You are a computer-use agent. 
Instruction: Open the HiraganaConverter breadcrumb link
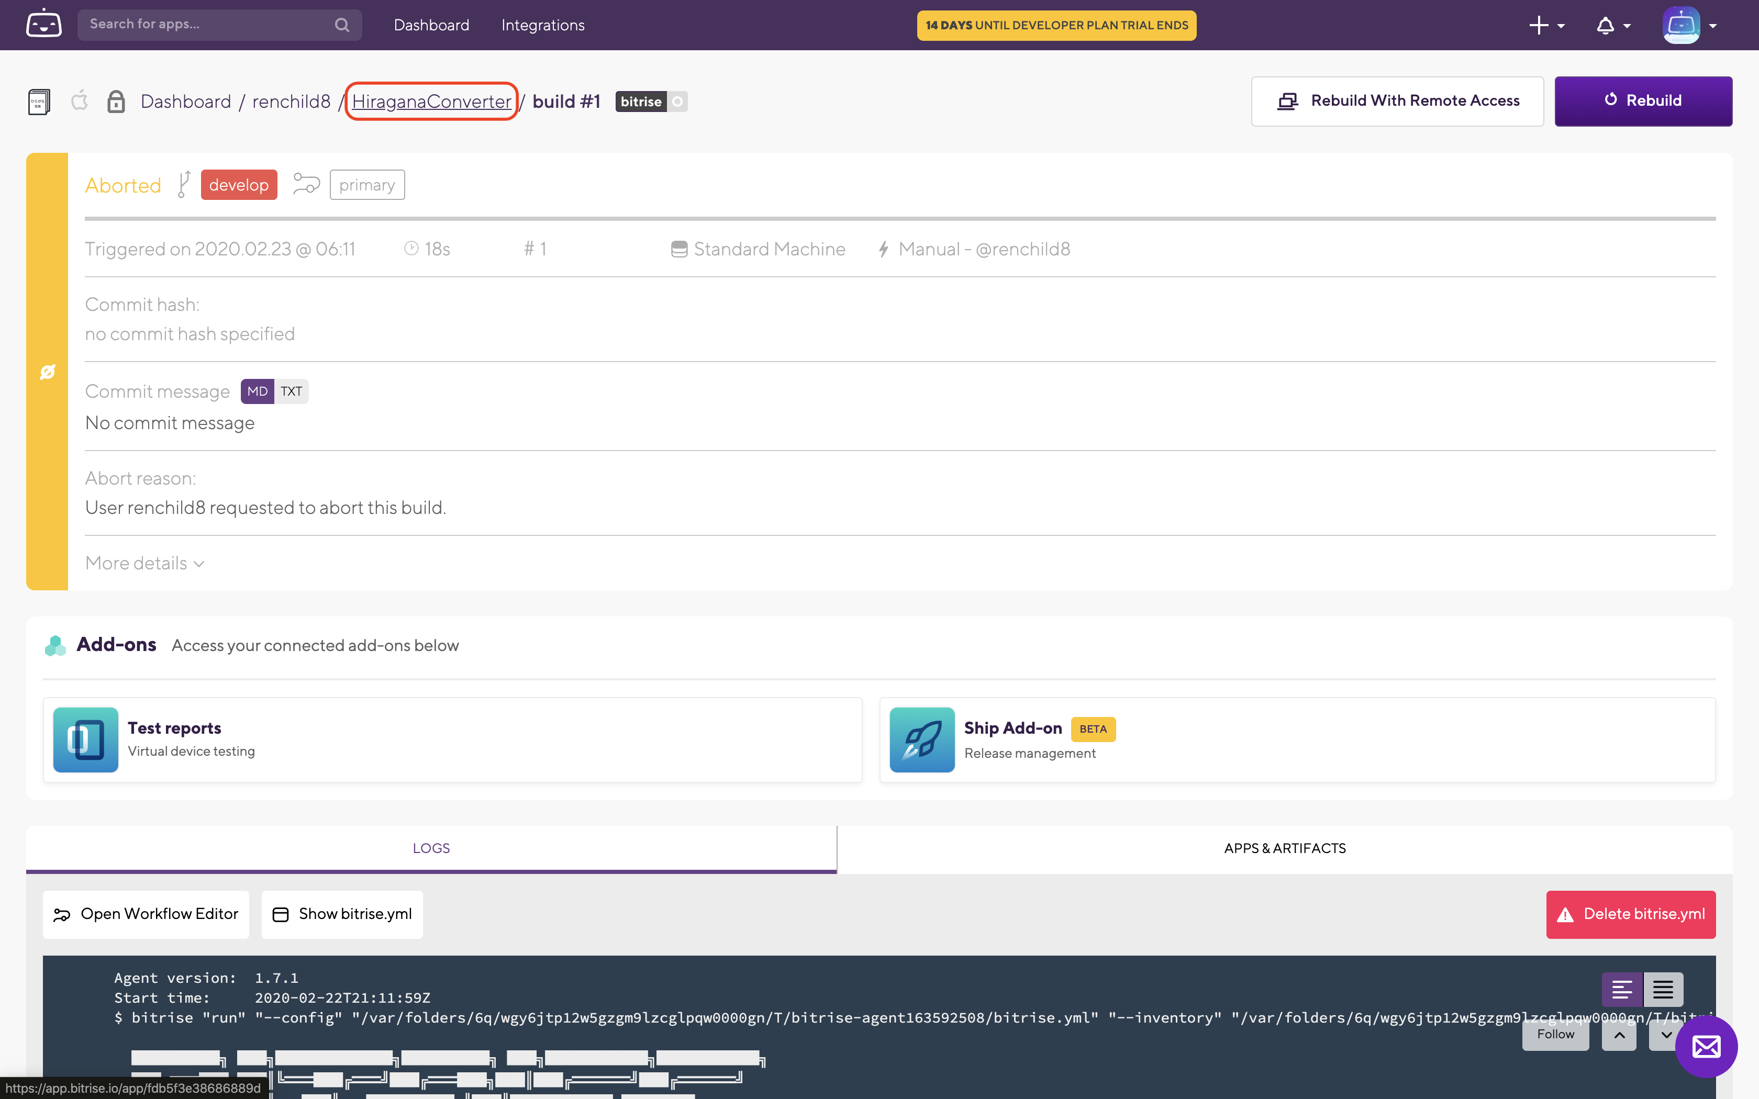431,102
